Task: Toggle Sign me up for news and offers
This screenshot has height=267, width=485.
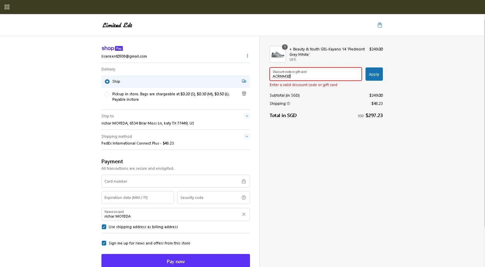Action: click(x=104, y=243)
